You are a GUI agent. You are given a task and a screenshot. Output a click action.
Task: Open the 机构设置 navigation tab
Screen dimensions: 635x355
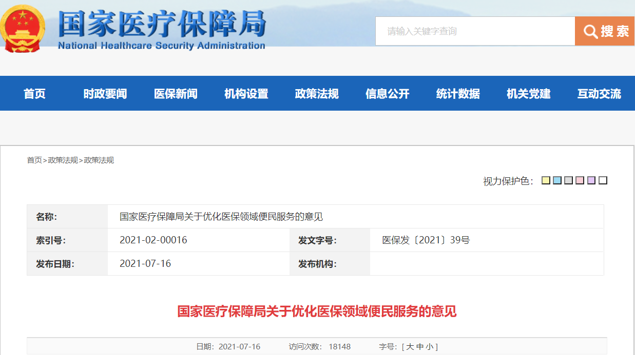pyautogui.click(x=246, y=93)
